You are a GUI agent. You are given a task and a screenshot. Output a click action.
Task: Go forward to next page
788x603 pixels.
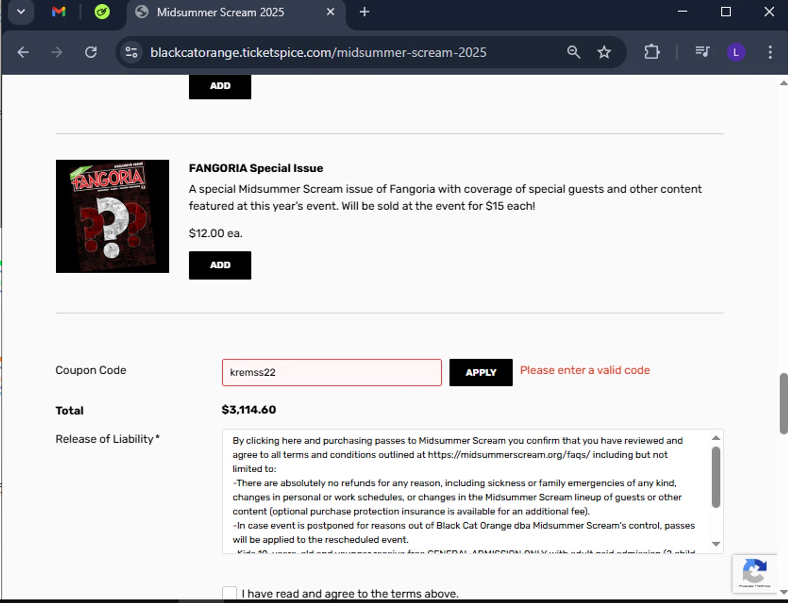(57, 52)
